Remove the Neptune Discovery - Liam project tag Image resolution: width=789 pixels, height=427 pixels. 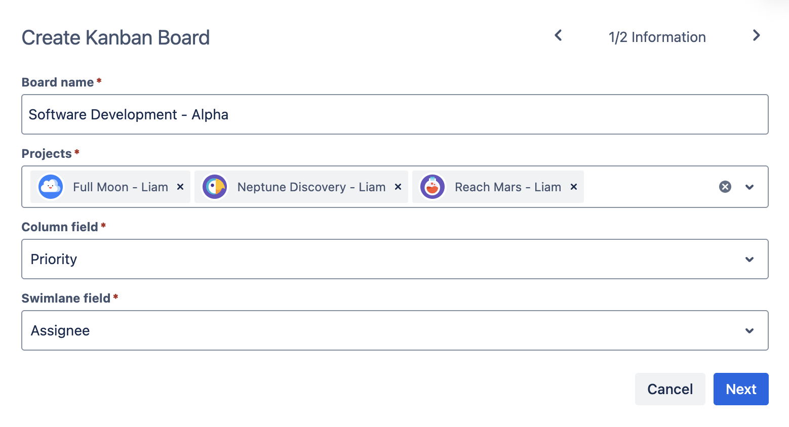click(x=398, y=187)
